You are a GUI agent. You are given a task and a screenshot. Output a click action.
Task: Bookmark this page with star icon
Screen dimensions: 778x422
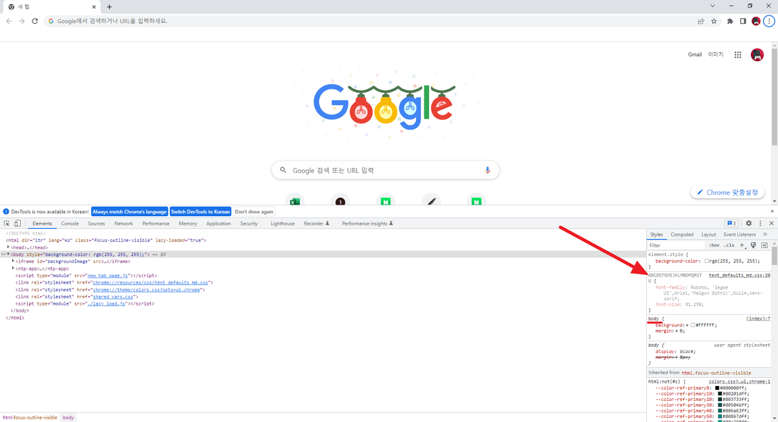pyautogui.click(x=714, y=21)
